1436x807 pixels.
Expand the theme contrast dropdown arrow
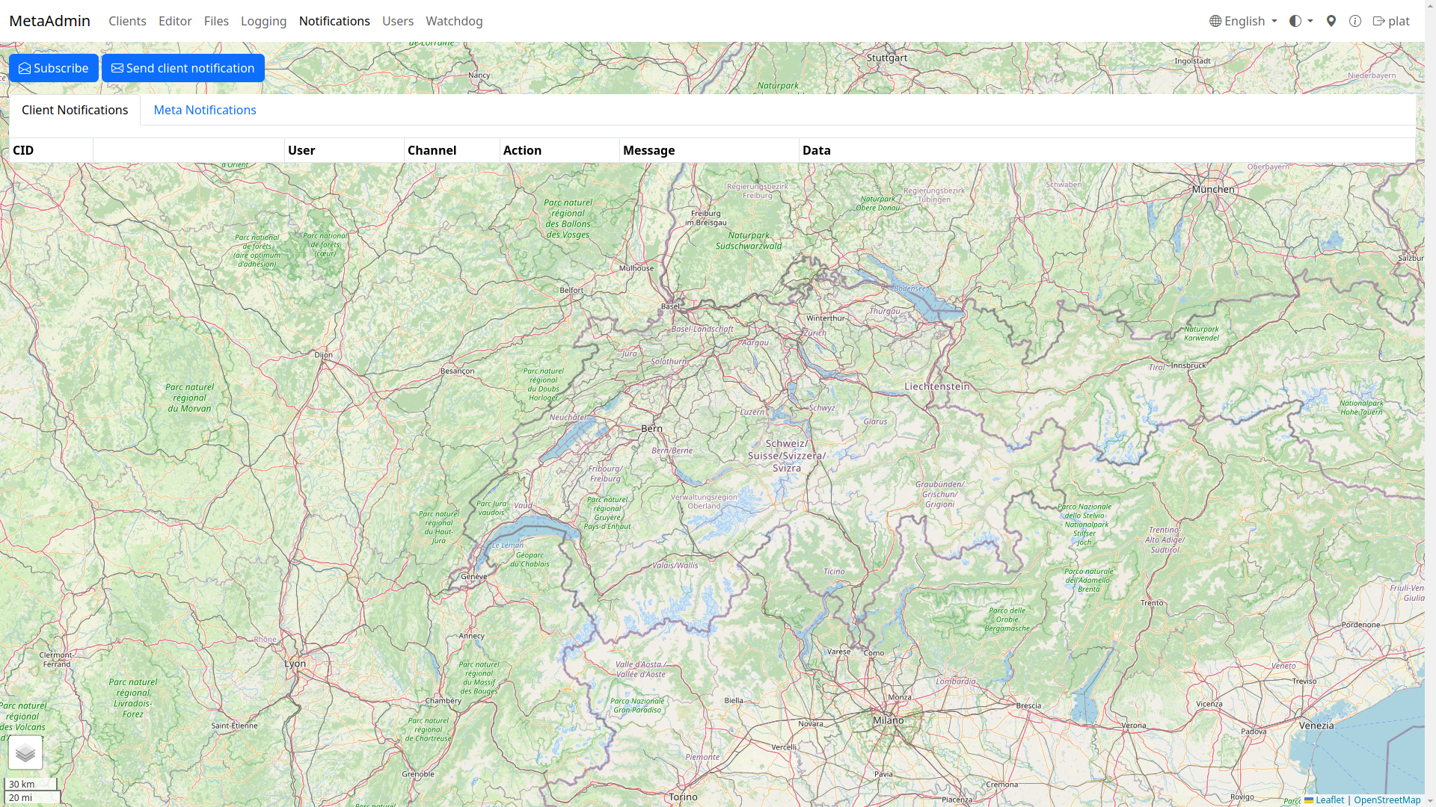pyautogui.click(x=1310, y=21)
